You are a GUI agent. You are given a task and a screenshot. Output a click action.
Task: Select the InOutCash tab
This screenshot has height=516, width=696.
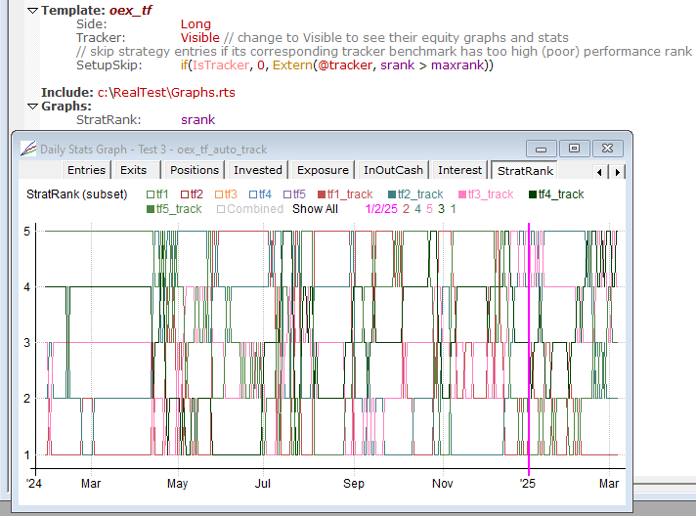click(x=393, y=170)
